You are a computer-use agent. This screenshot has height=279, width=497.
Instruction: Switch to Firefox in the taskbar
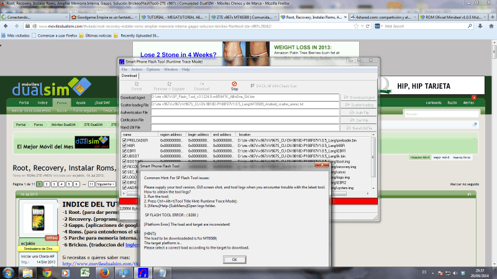coord(104,273)
